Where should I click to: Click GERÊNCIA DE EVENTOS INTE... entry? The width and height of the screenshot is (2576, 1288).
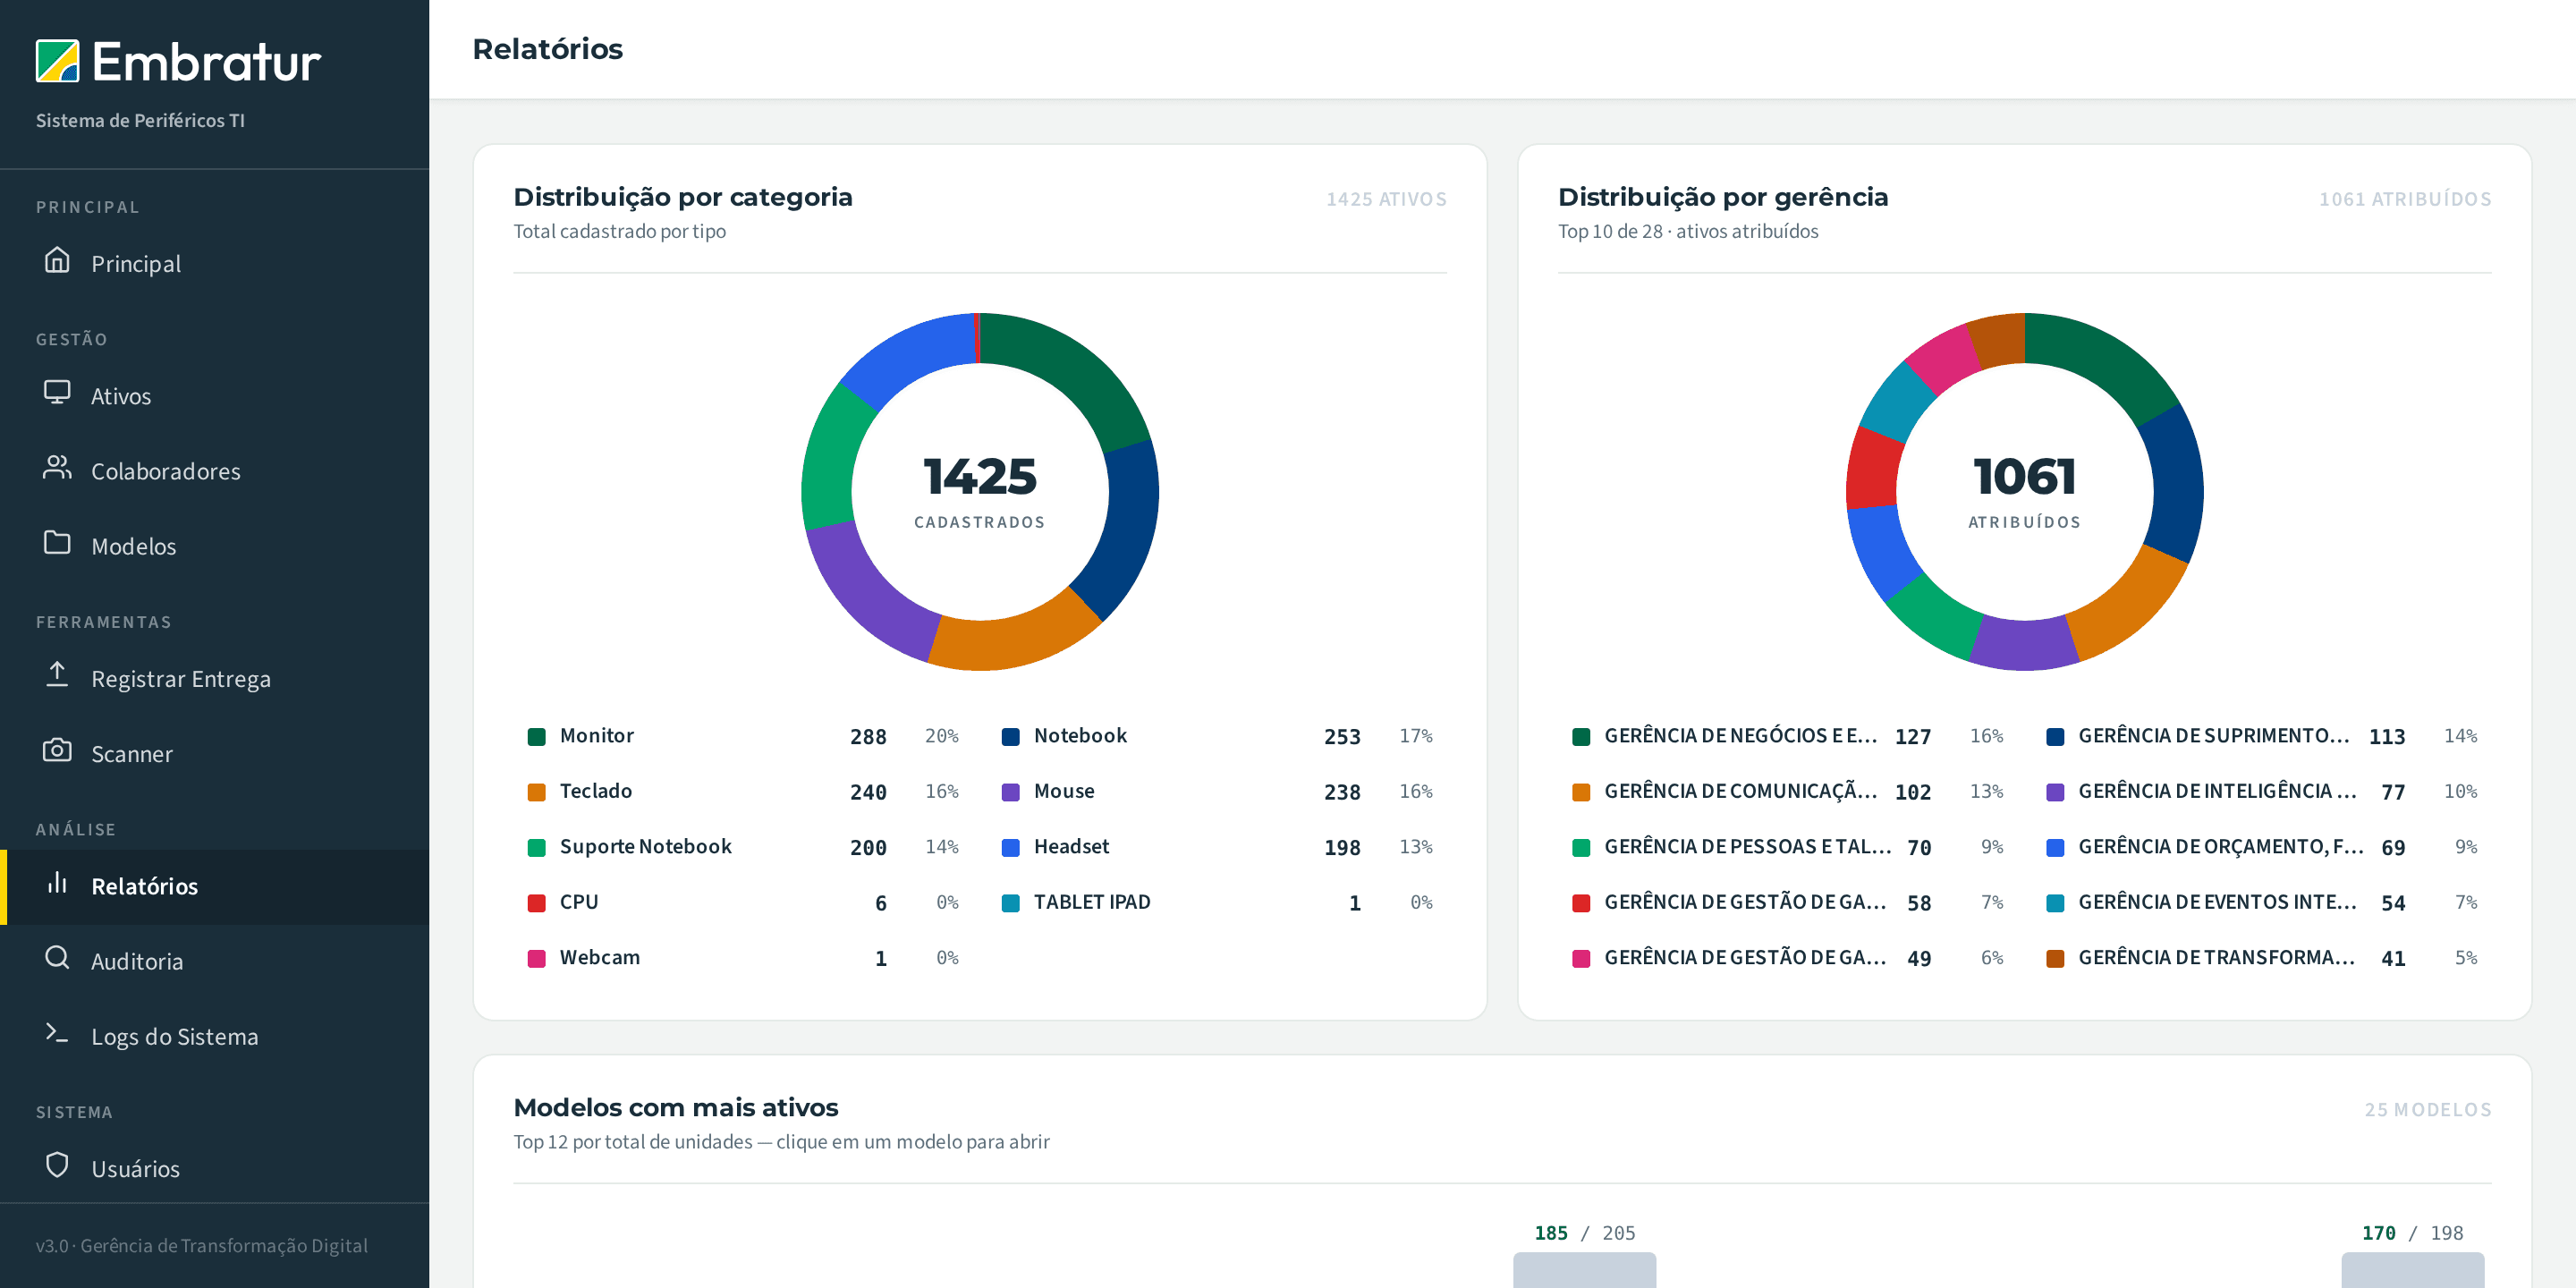pyautogui.click(x=2262, y=902)
